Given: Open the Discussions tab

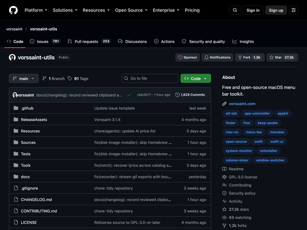Looking at the screenshot, I should pyautogui.click(x=132, y=42).
